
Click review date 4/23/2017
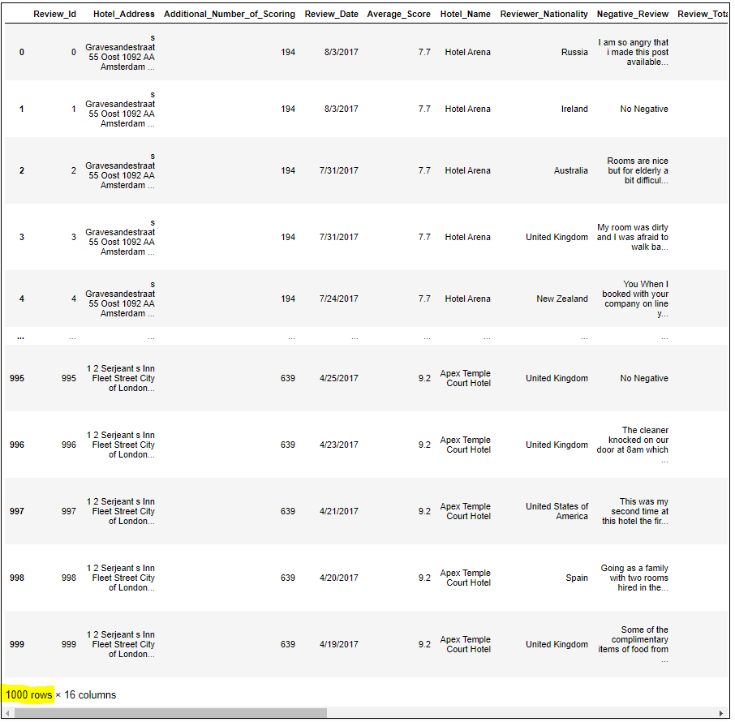[339, 445]
